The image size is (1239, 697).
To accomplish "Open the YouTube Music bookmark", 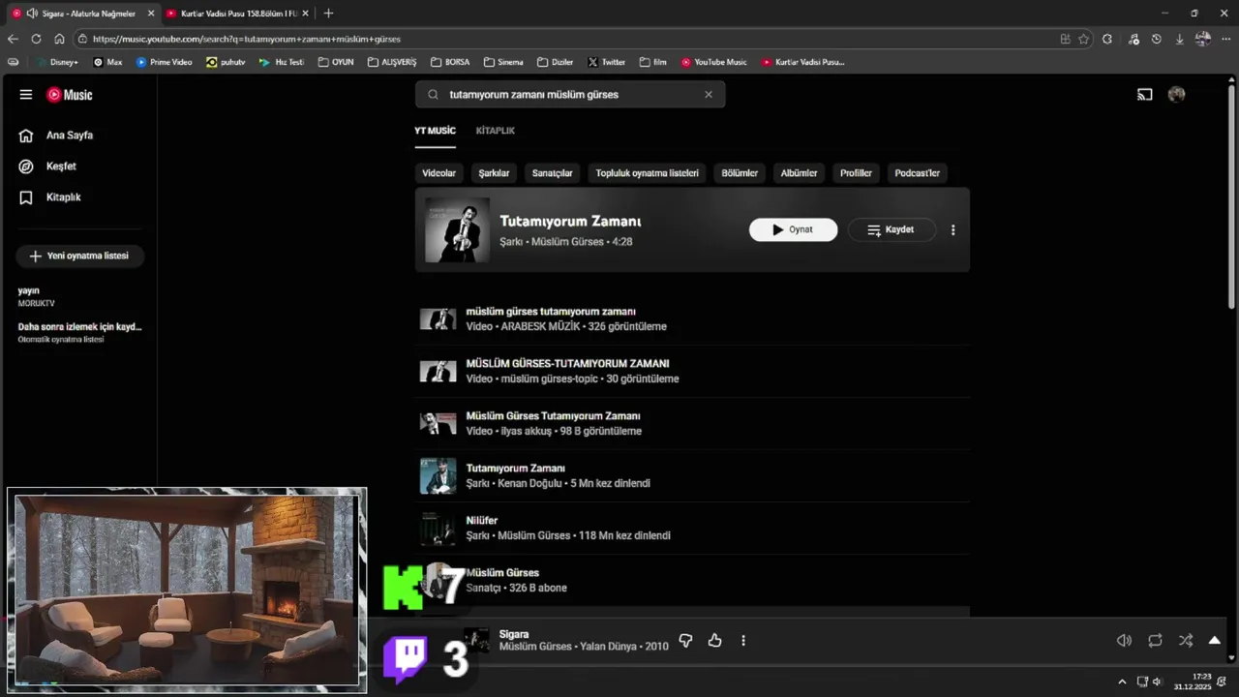I will click(714, 62).
